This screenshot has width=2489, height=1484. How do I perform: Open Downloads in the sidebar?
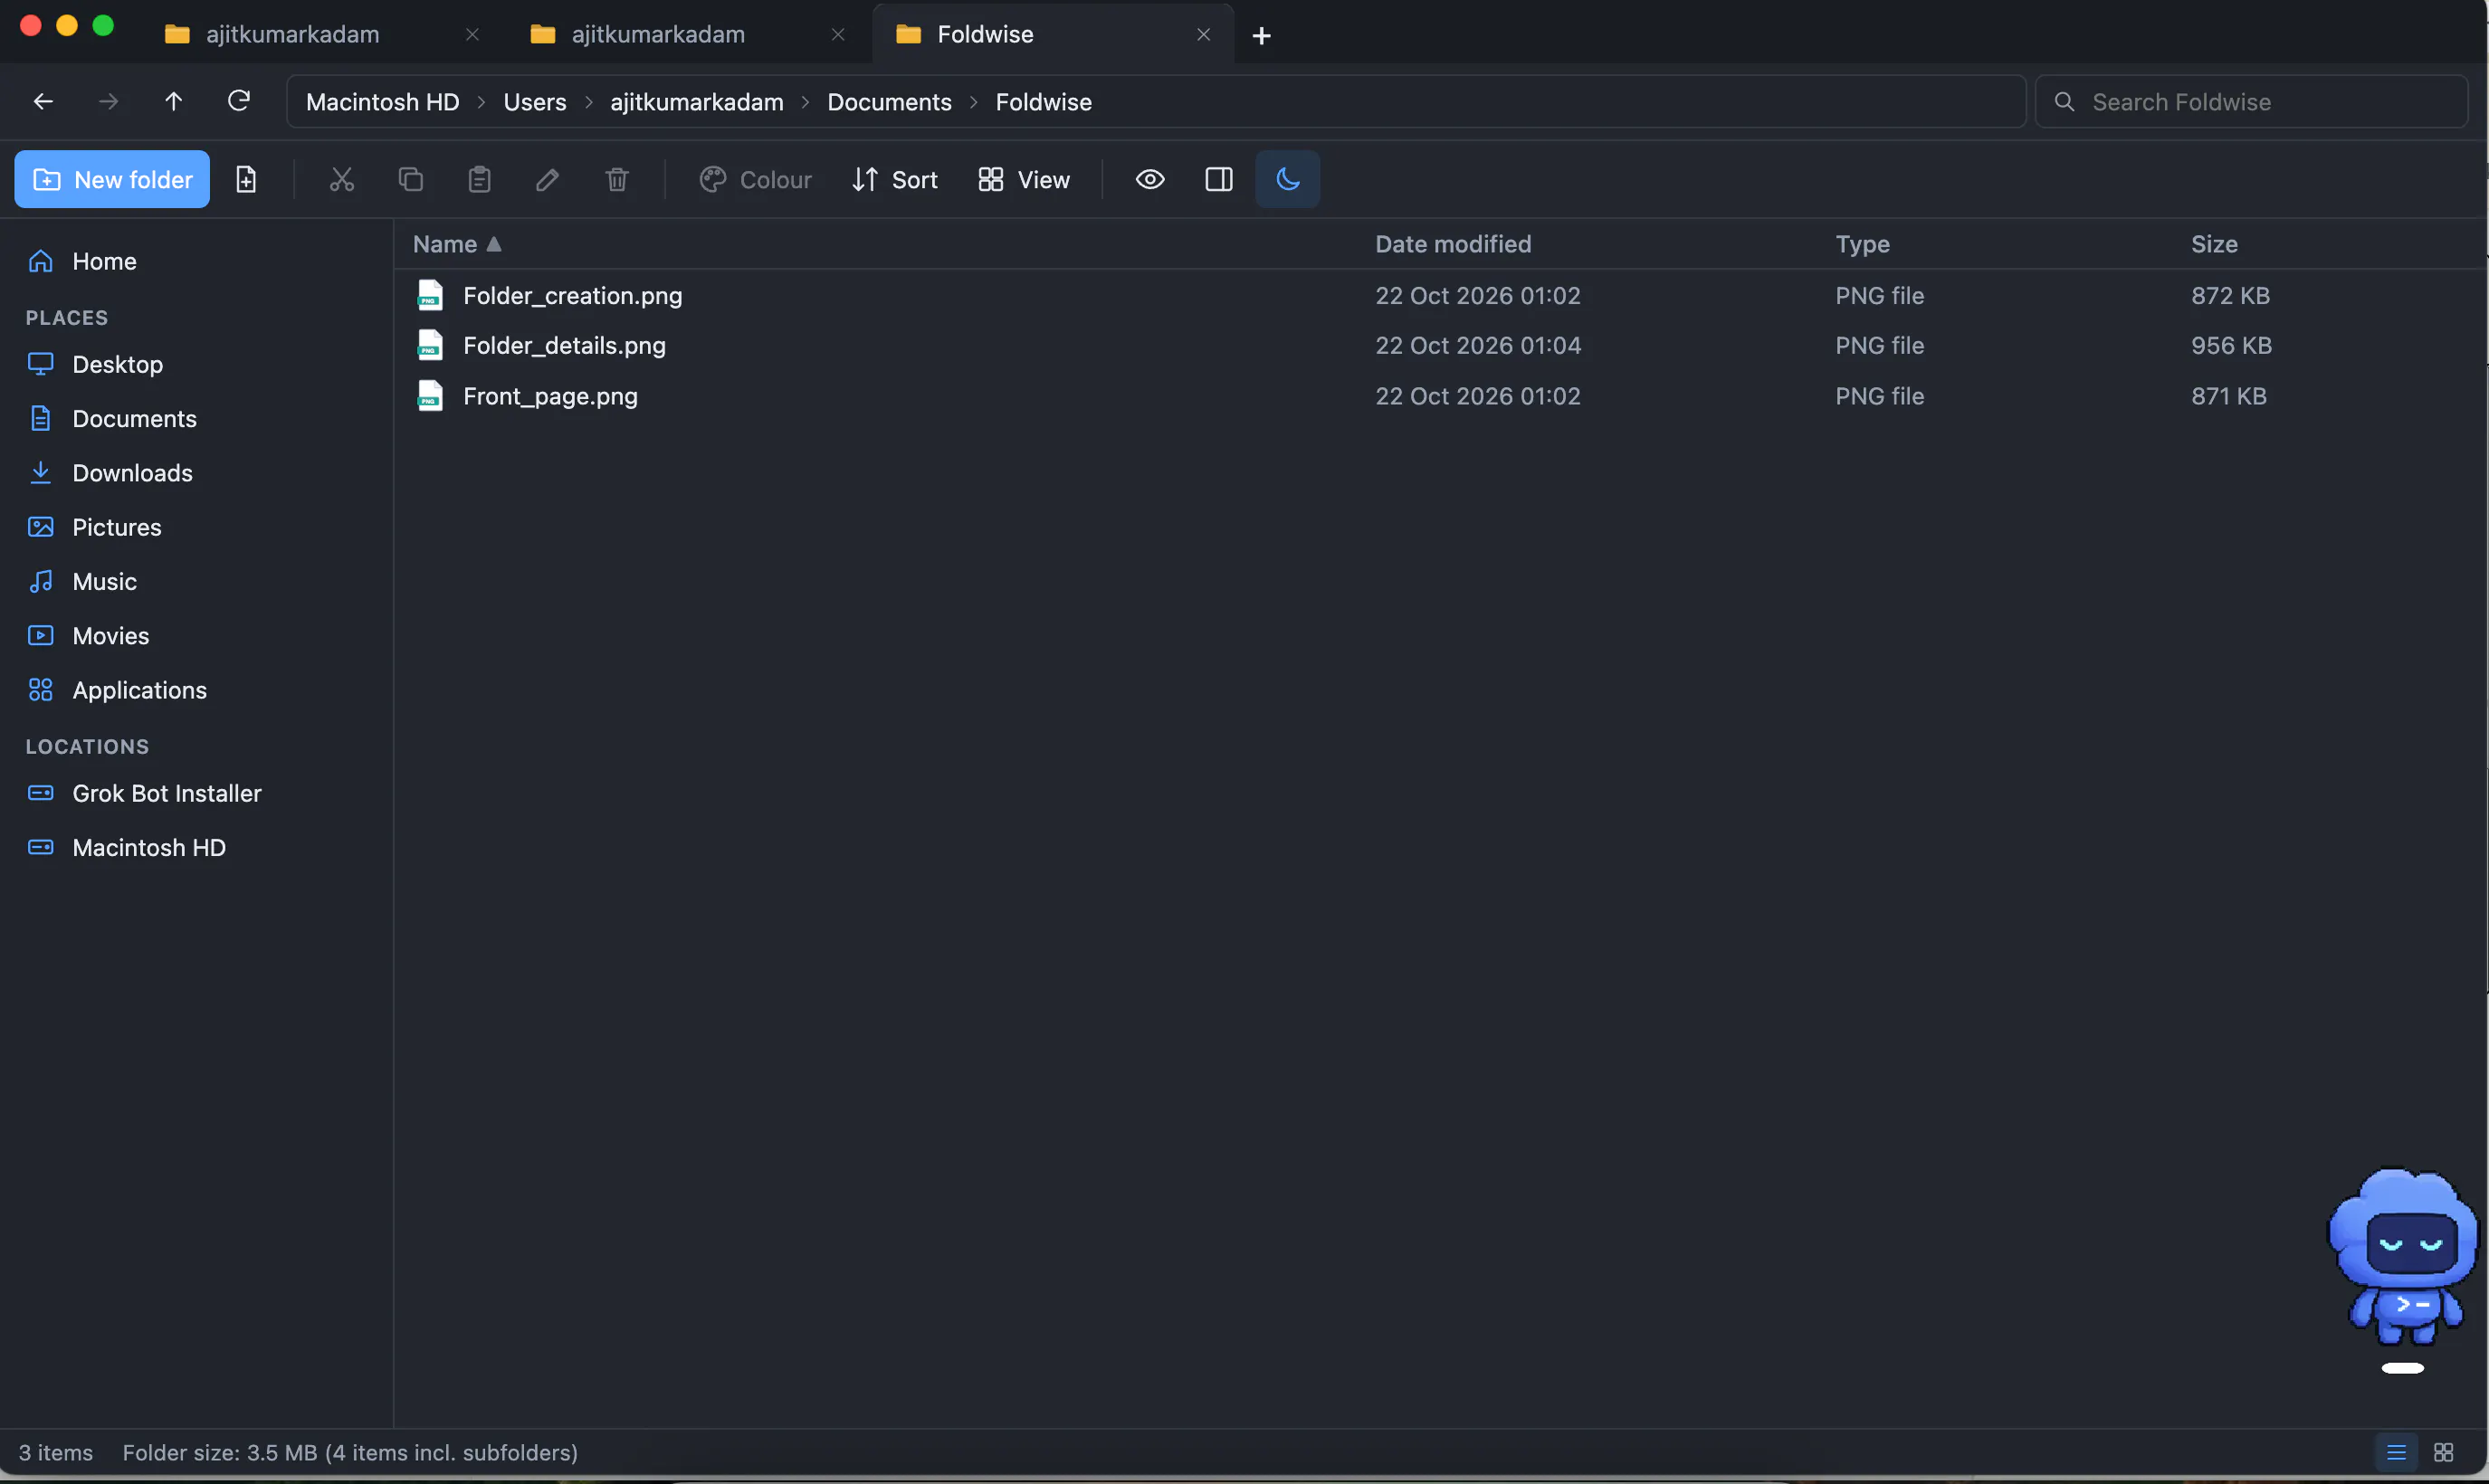(x=196, y=473)
